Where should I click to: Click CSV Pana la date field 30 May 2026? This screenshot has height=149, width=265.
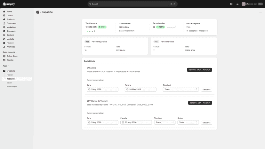click(136, 122)
